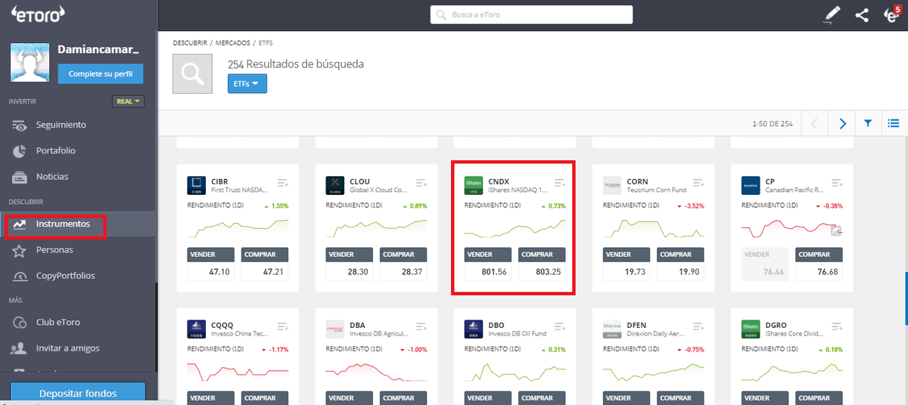Click the CNDX iShares logo

pos(474,186)
